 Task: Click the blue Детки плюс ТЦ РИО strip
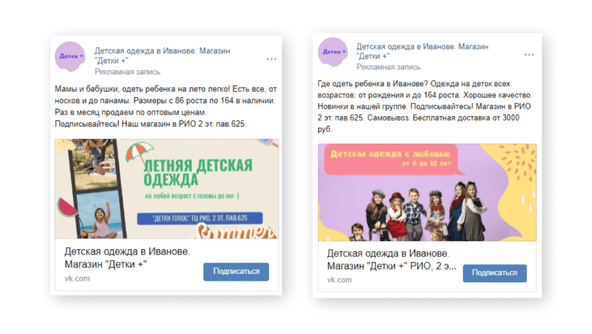200,218
